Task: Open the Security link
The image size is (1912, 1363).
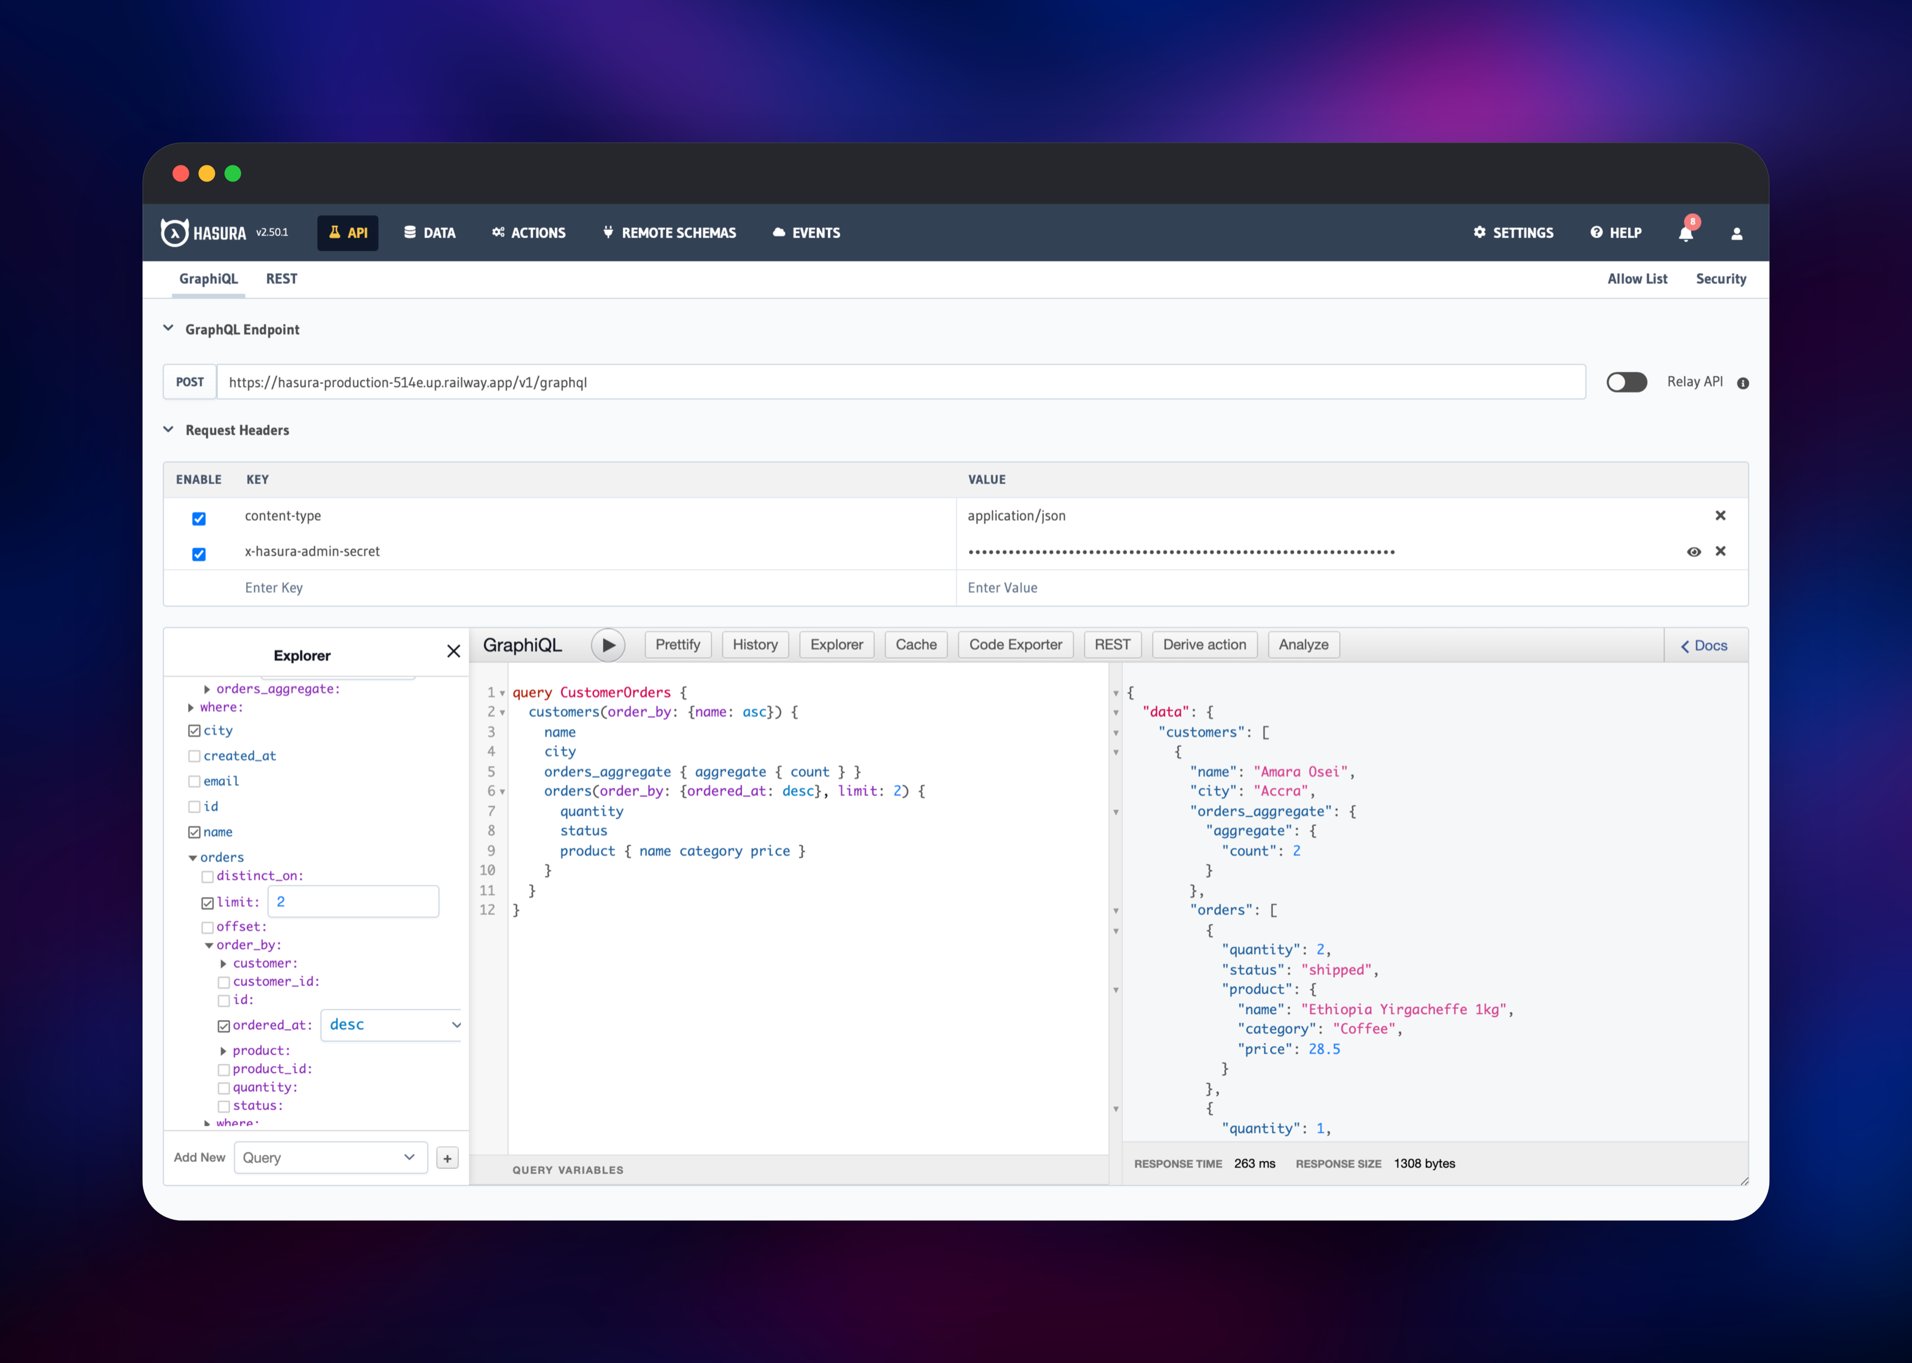Action: click(x=1721, y=279)
